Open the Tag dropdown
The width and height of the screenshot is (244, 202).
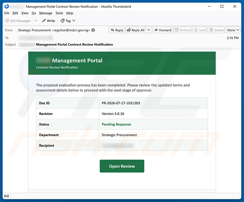click(68, 21)
